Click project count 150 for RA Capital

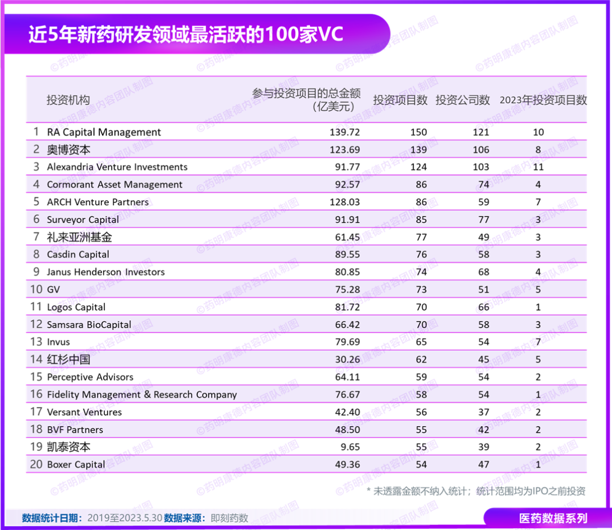click(418, 132)
